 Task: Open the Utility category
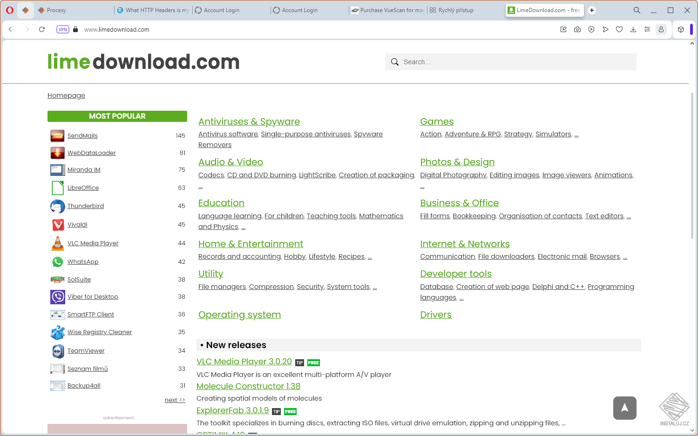(210, 274)
